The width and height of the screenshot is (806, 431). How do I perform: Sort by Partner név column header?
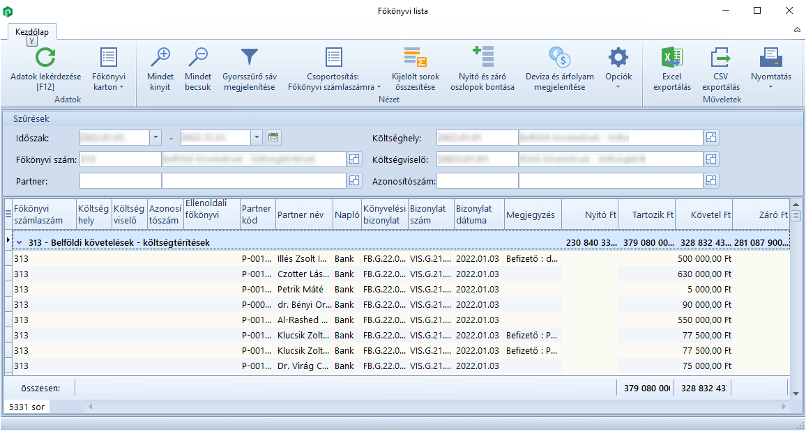301,215
